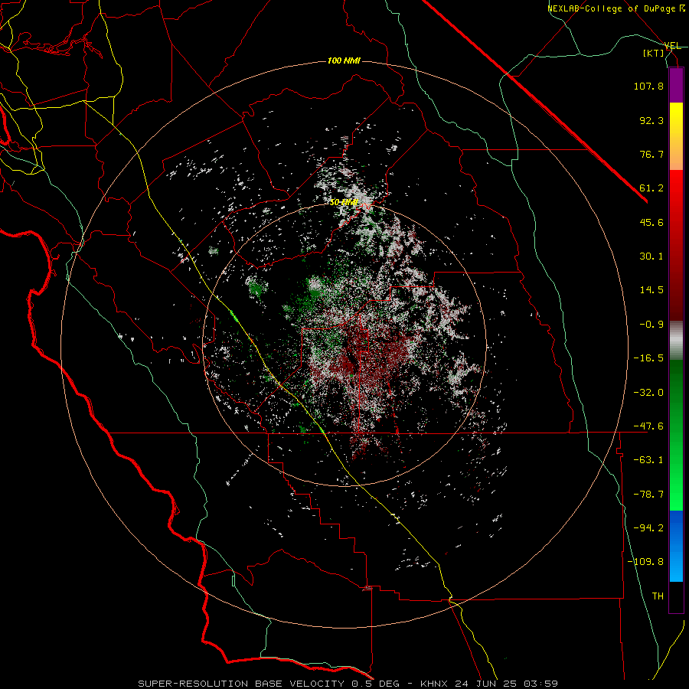The width and height of the screenshot is (689, 689).
Task: Click the 100 NMI range ring label
Action: coord(344,60)
